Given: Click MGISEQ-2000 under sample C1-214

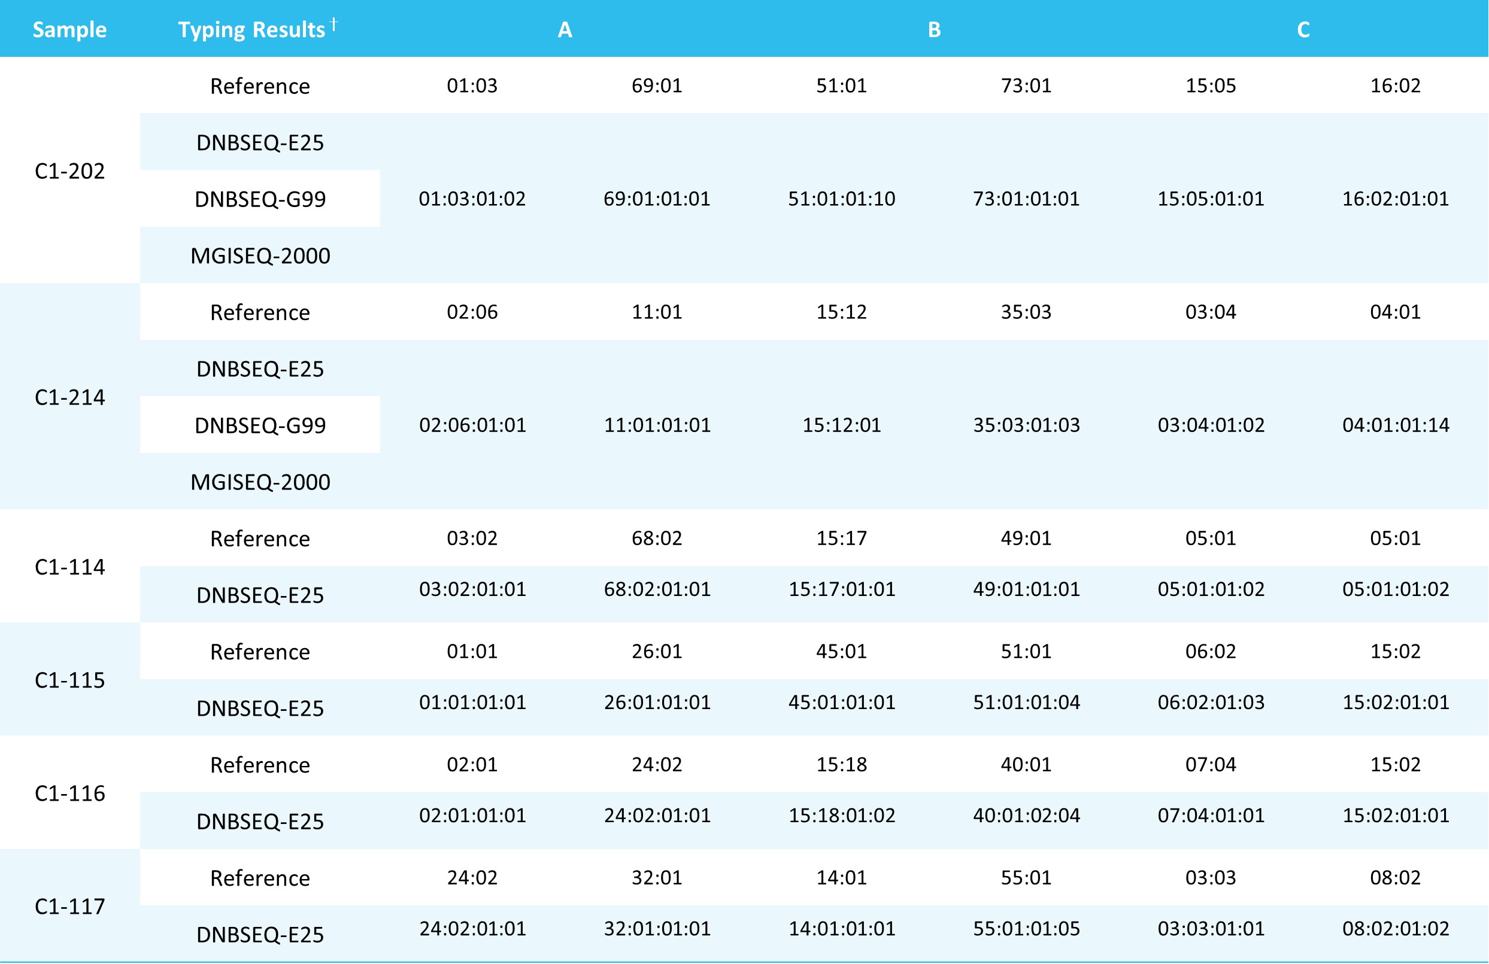Looking at the screenshot, I should pyautogui.click(x=260, y=482).
